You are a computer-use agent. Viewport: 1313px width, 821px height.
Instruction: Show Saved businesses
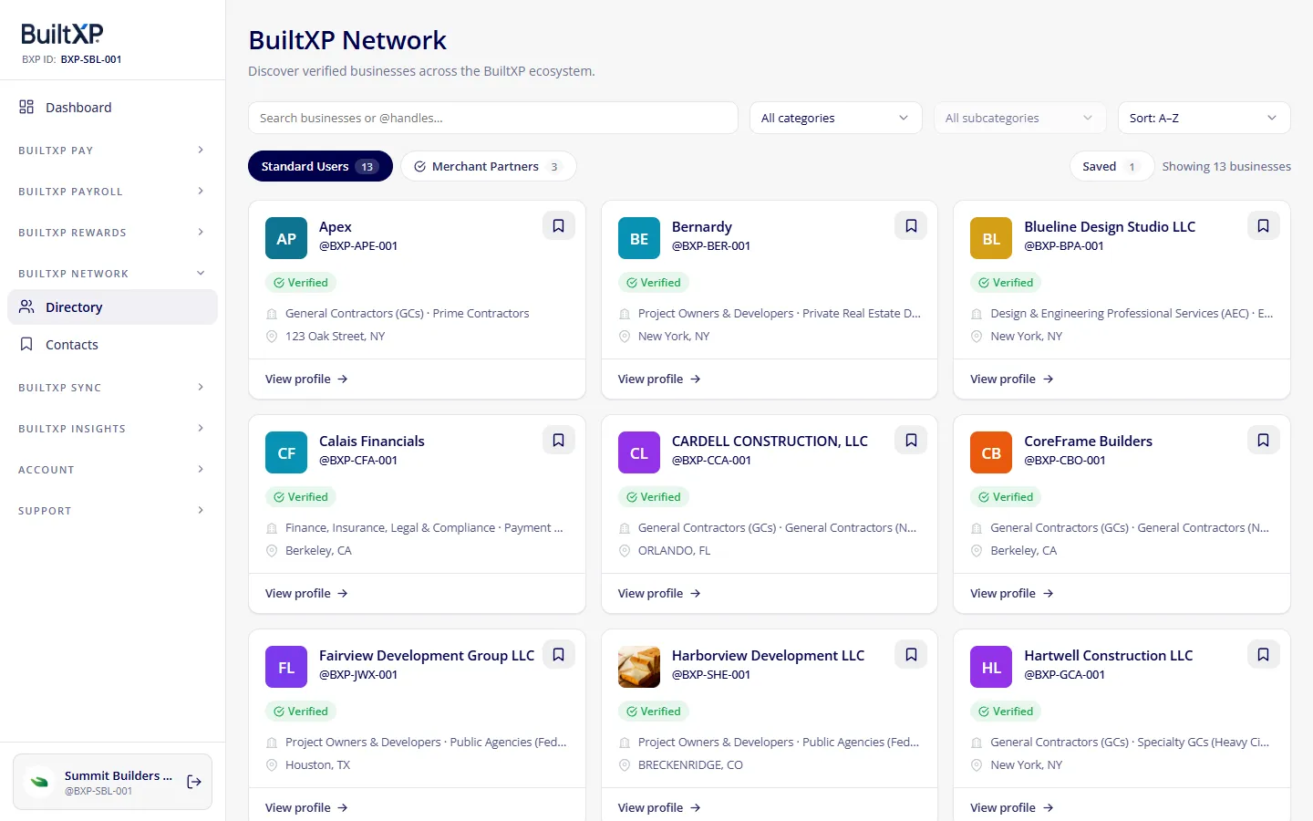coord(1111,166)
